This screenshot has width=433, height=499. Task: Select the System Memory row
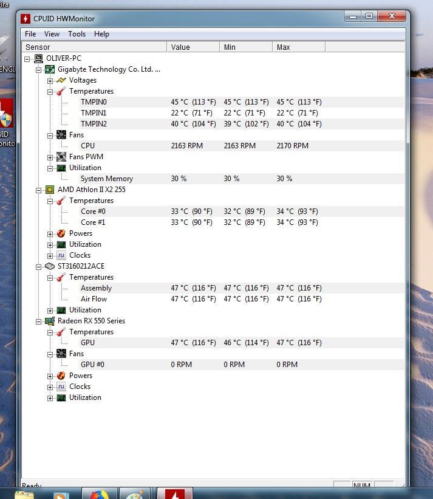coord(213,179)
